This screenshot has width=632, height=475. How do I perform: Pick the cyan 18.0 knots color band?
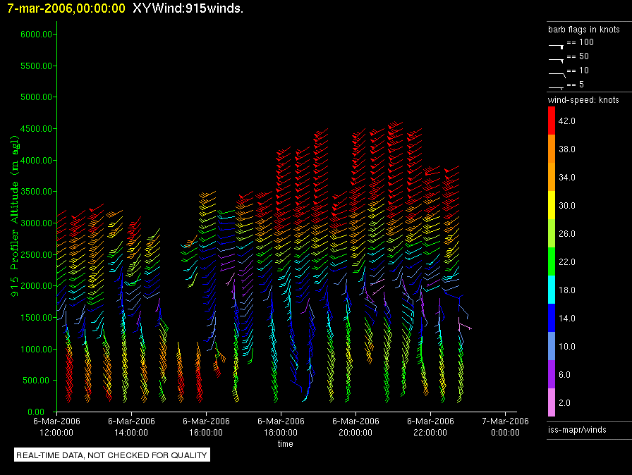(552, 290)
